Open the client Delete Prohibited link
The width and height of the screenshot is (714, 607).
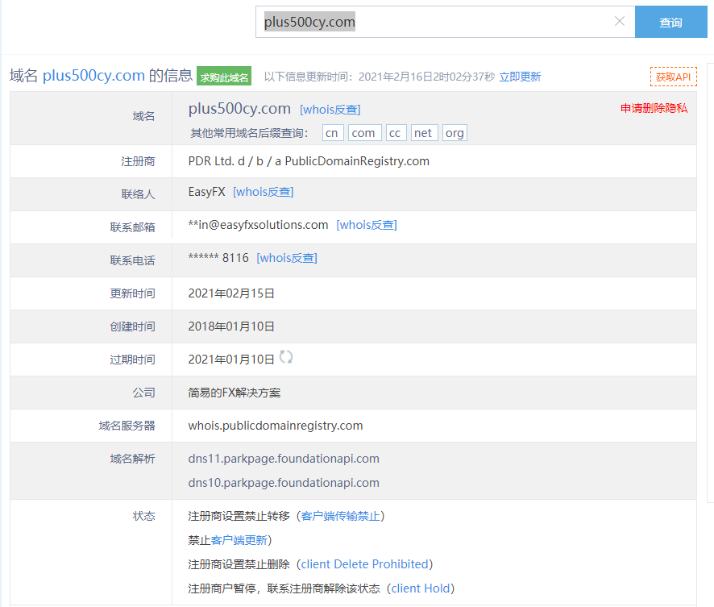click(x=366, y=564)
